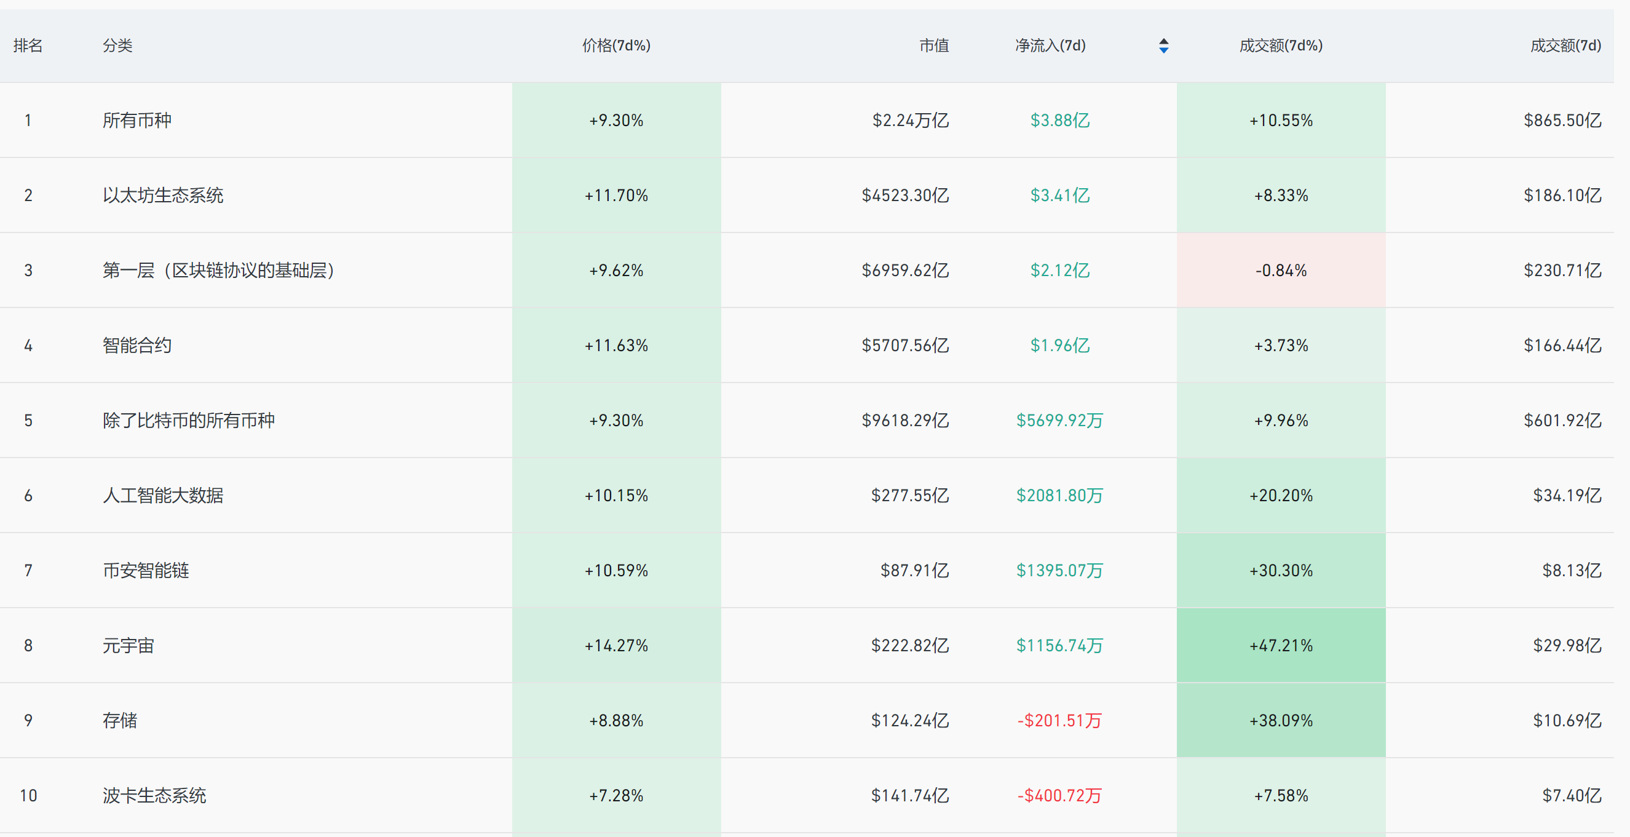The image size is (1630, 837).
Task: Sort by 净流入(7d) column header
Action: point(1050,46)
